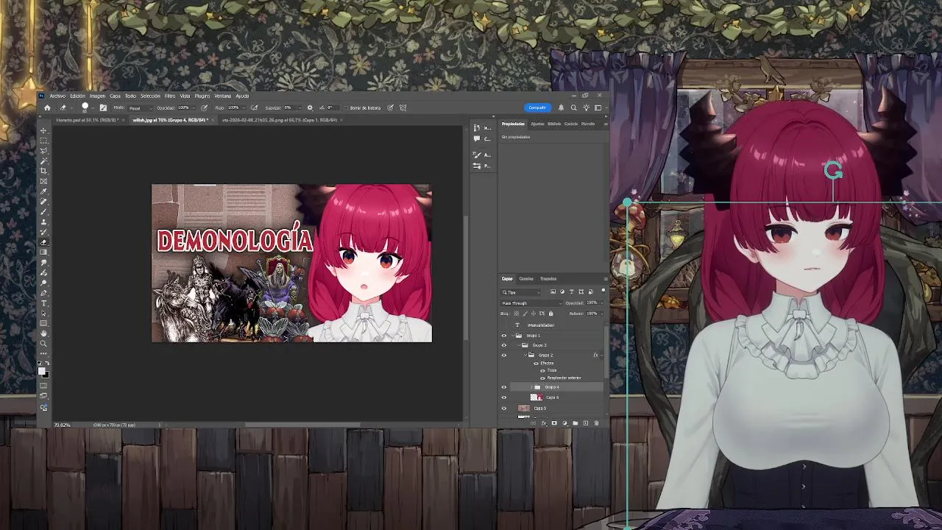Select the Pen tool

[43, 293]
